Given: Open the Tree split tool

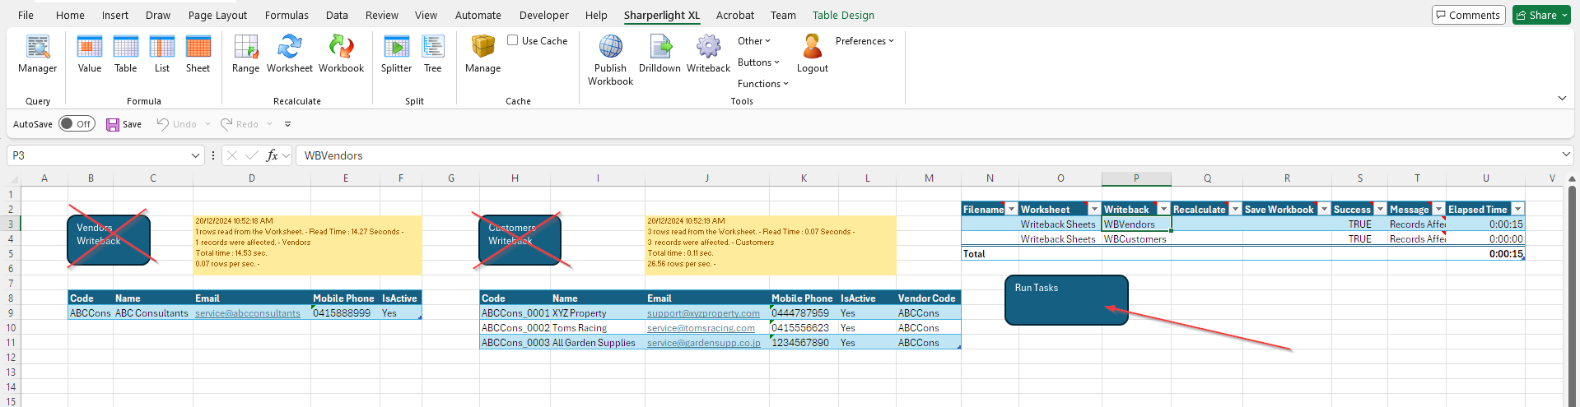Looking at the screenshot, I should coord(433,54).
